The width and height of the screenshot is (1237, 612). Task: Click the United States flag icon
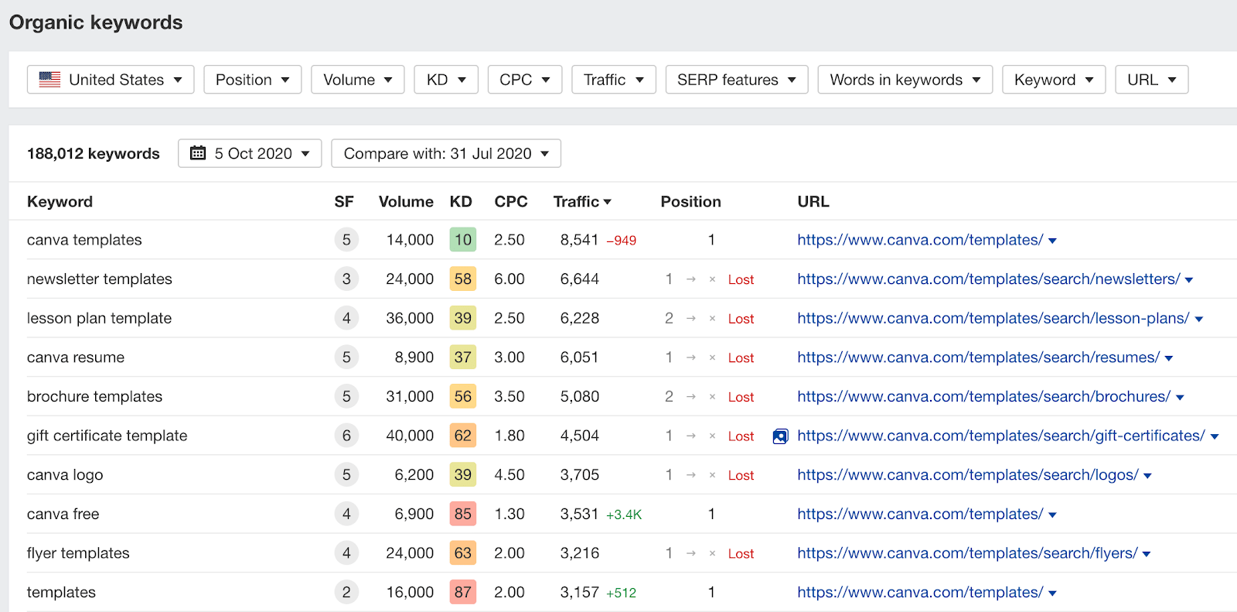pos(49,80)
